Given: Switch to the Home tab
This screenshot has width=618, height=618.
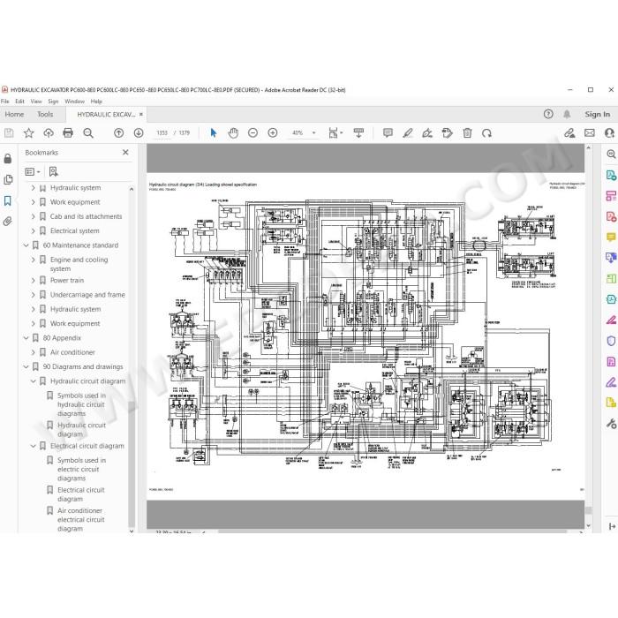Looking at the screenshot, I should click(15, 114).
